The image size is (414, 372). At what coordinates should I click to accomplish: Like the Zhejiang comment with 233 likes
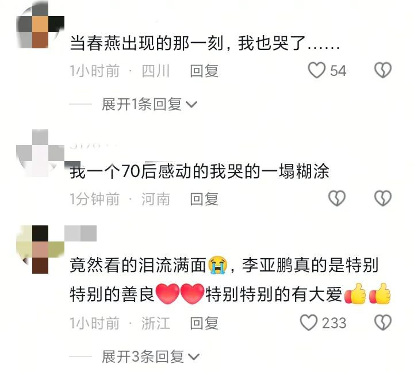coord(308,323)
